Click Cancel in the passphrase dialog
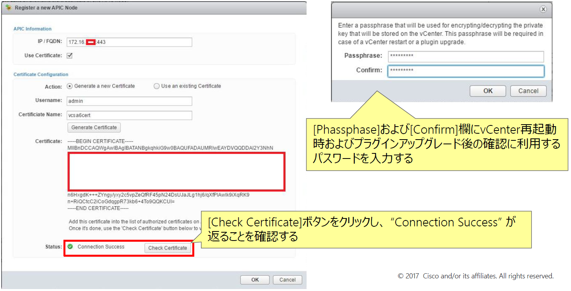 (528, 91)
